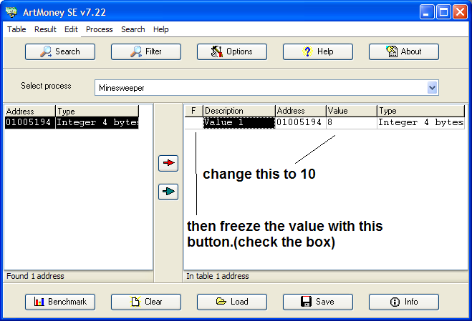This screenshot has height=321, width=472.
Task: Click value cell "8" in the table
Action: click(352, 123)
